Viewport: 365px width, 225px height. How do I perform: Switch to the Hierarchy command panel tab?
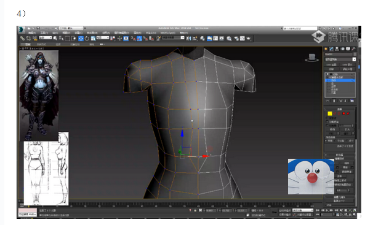pyautogui.click(x=337, y=48)
